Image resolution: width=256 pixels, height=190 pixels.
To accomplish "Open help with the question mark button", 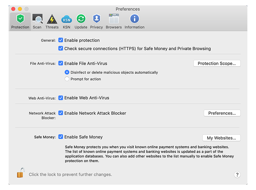I will (x=237, y=175).
